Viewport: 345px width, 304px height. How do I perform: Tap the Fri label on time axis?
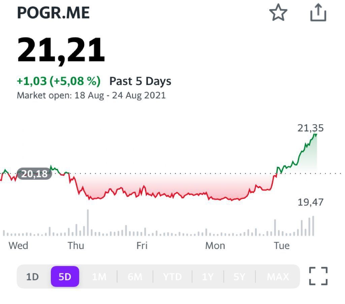click(x=142, y=245)
